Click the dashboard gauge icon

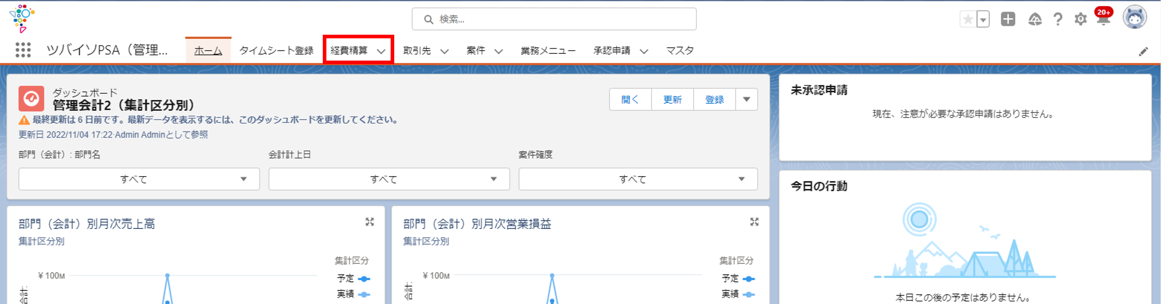click(x=31, y=98)
